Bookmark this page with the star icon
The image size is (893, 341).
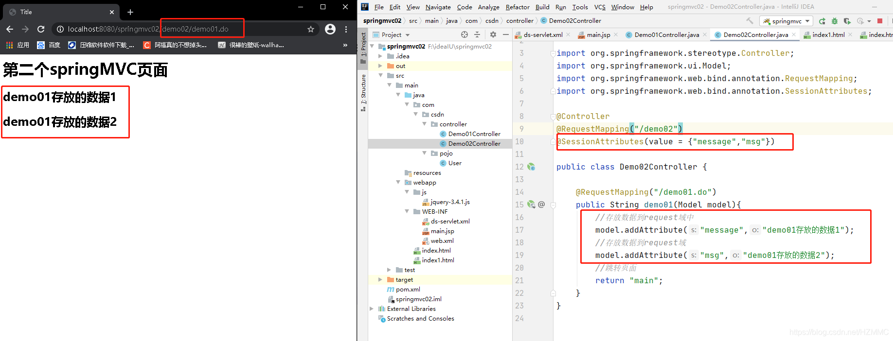311,29
